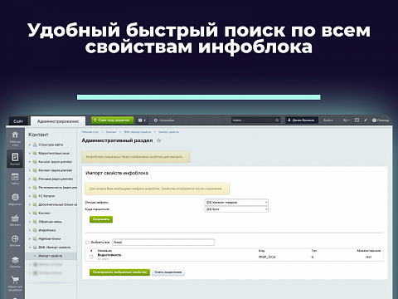Expand the Реклама (aspro.premier) tree node
Viewport: 398px width, 299px height.
click(x=30, y=179)
